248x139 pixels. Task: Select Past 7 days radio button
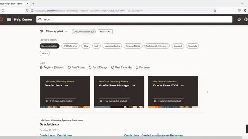[x=69, y=68]
